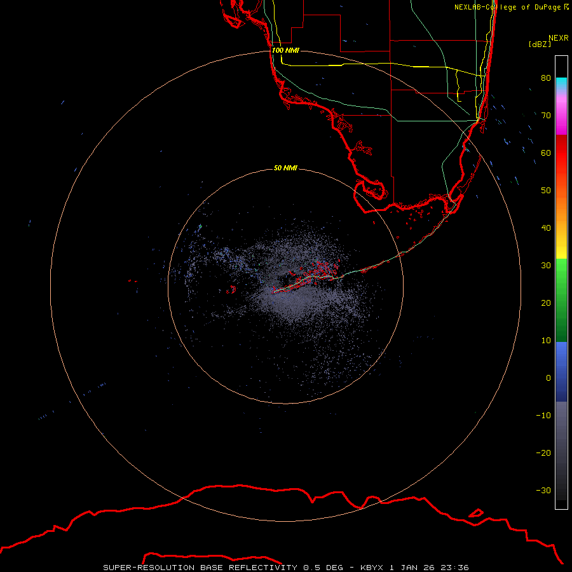
Task: Click the SUPER-RESOLUTION BASE REFLECTIVITY caption
Action: pyautogui.click(x=200, y=568)
